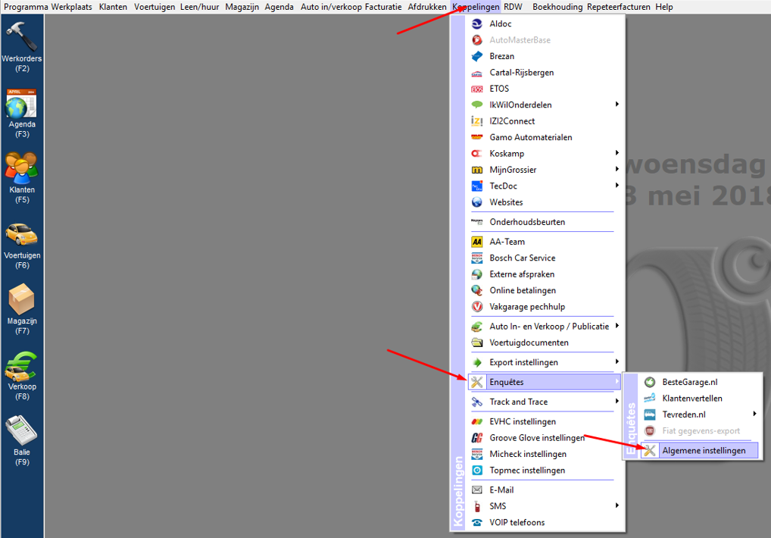Viewport: 771px width, 538px height.
Task: Click the Brezan blue icon
Action: (x=477, y=56)
